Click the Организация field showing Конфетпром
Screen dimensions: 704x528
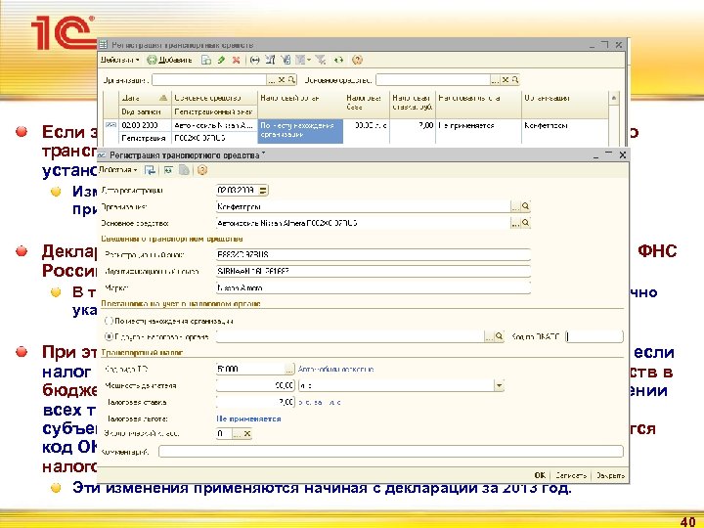click(363, 206)
